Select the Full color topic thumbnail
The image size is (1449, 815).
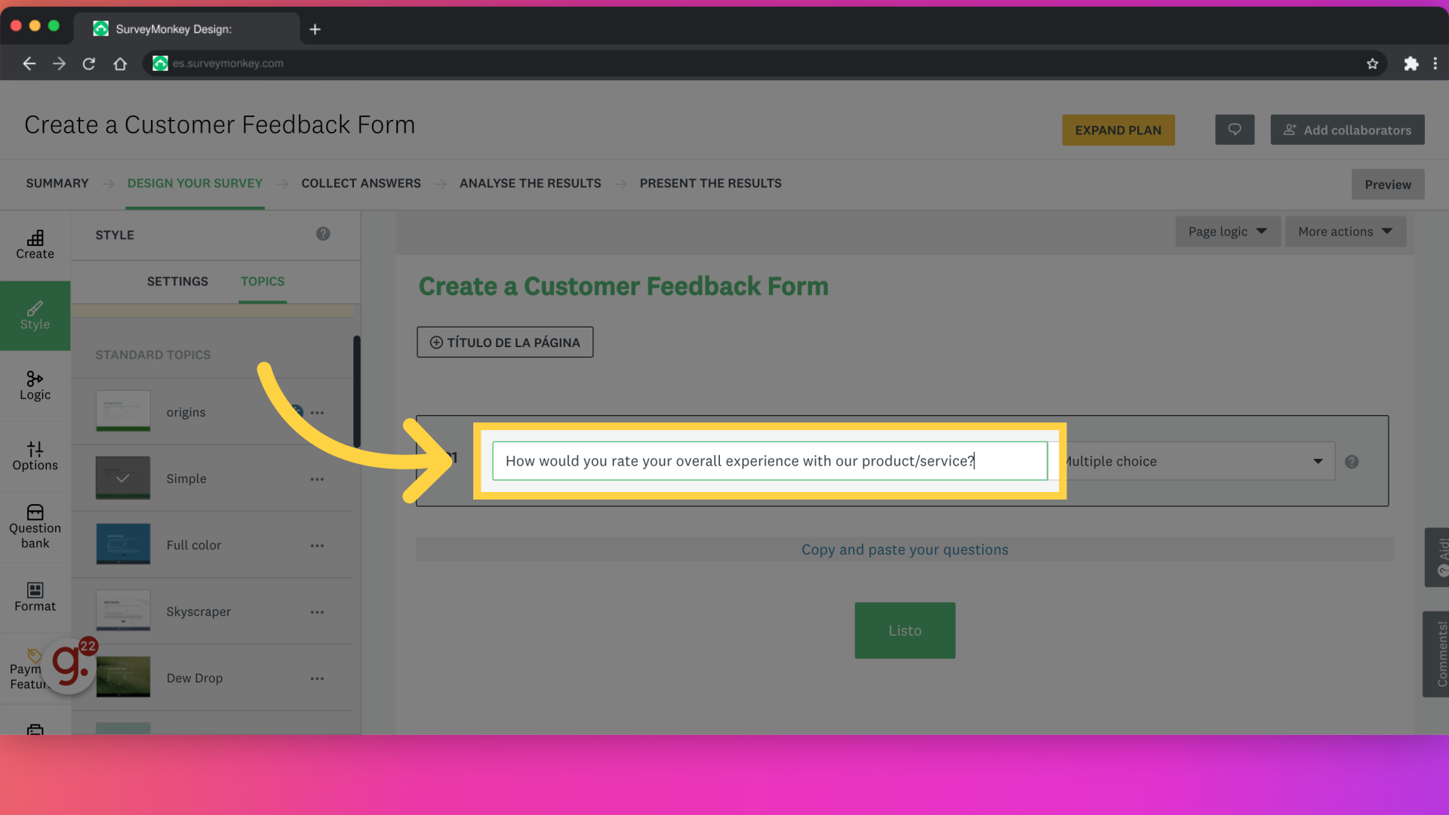[122, 543]
